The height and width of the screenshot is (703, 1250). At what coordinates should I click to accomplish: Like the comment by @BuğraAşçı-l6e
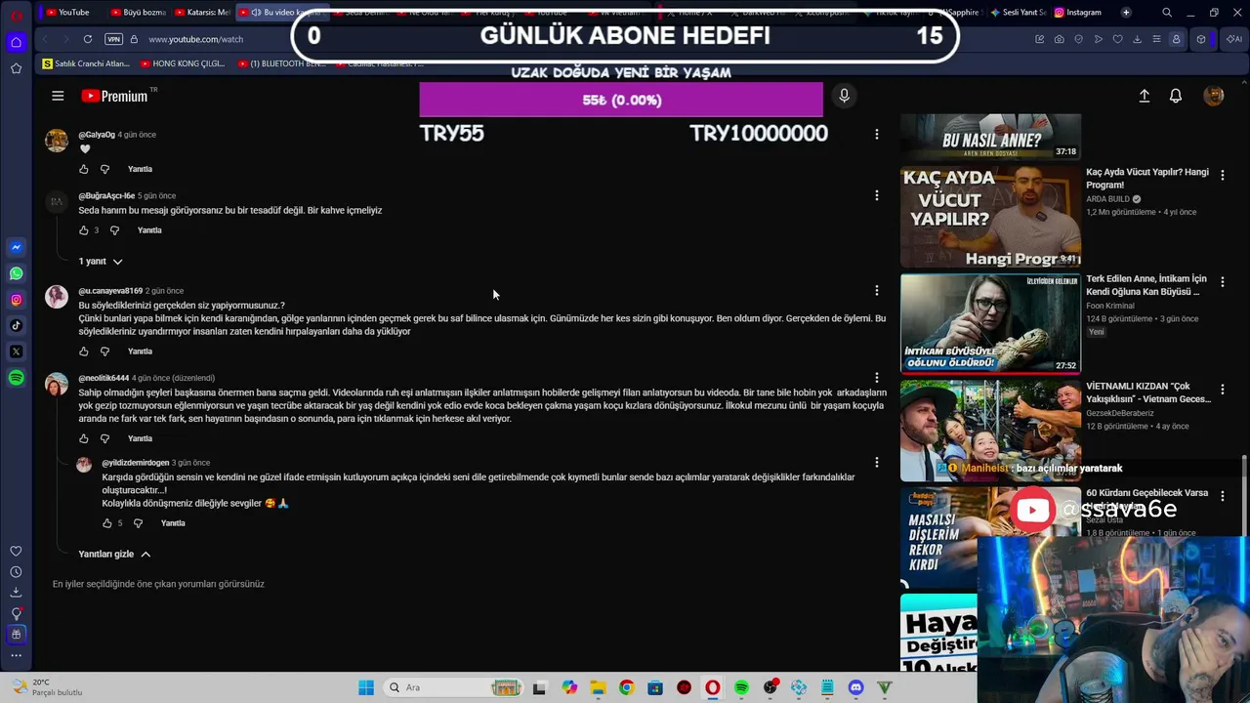coord(84,230)
